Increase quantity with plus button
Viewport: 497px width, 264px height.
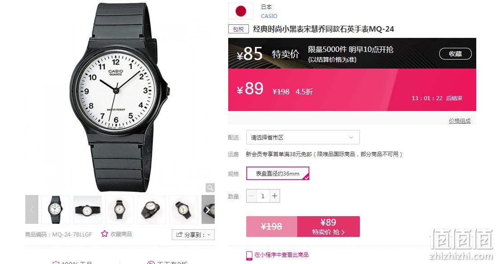coord(275,196)
